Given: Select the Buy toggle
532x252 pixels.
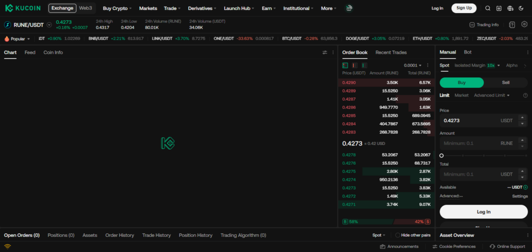Looking at the screenshot, I should pyautogui.click(x=461, y=83).
